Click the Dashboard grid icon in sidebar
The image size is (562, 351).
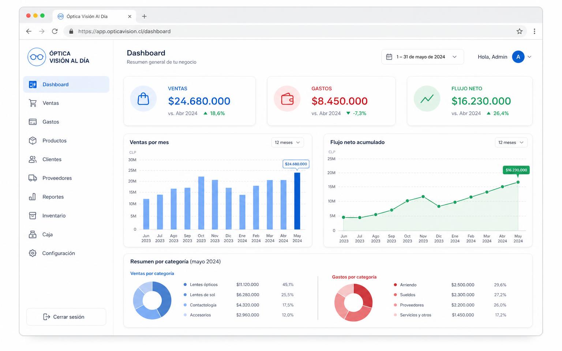[x=33, y=84]
